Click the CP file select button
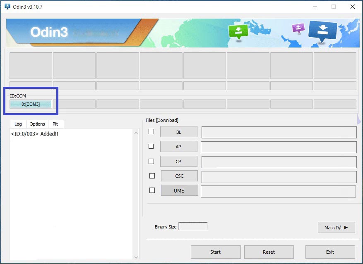This screenshot has width=363, height=264. click(x=179, y=162)
